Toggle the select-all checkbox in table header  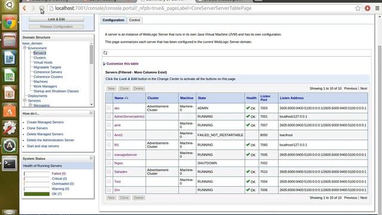coord(109,98)
